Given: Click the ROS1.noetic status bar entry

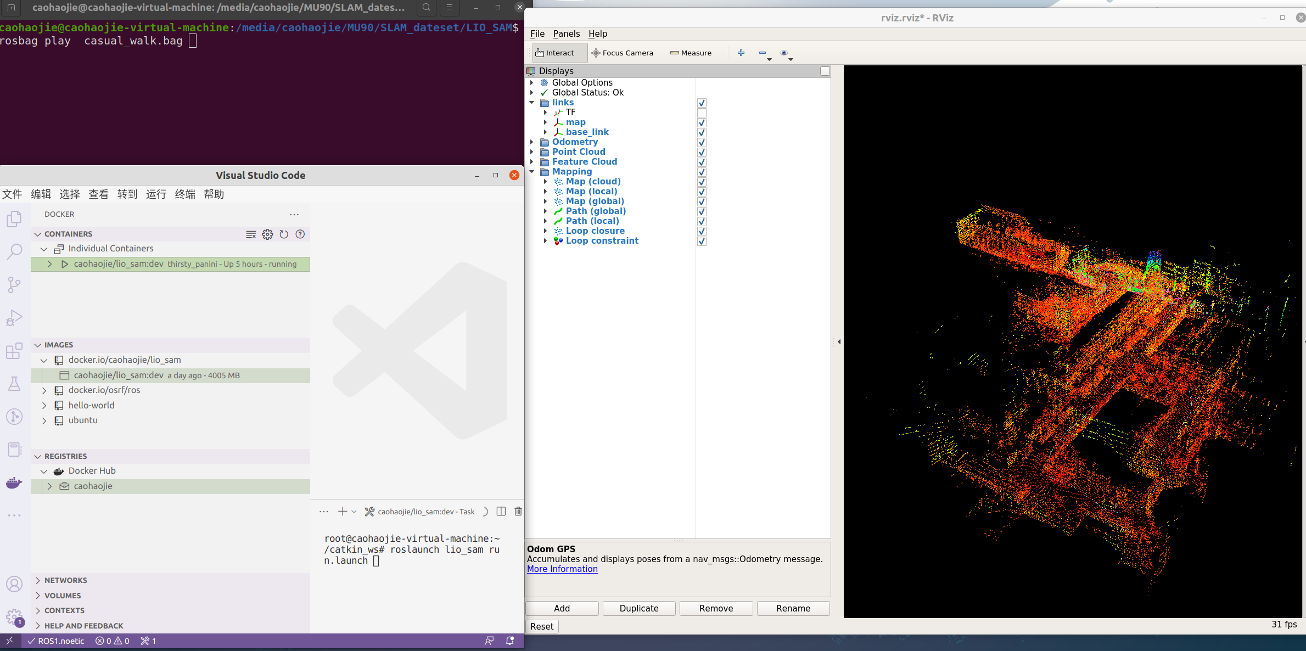Looking at the screenshot, I should 56,641.
